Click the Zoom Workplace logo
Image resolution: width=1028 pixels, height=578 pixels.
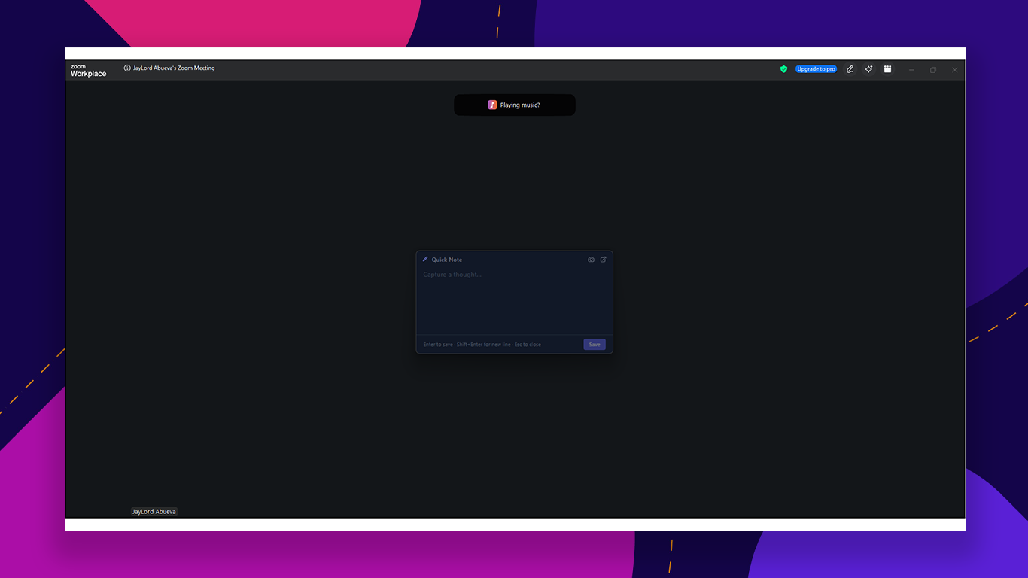point(89,71)
